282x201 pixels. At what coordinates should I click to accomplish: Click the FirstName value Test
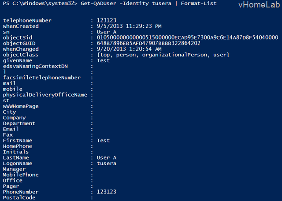(x=103, y=141)
